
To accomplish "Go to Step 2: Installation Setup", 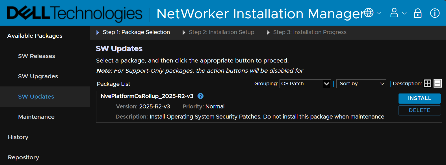I will pyautogui.click(x=221, y=32).
